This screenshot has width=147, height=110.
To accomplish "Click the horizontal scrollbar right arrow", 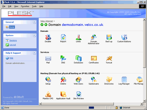I will pyautogui.click(x=141, y=104).
